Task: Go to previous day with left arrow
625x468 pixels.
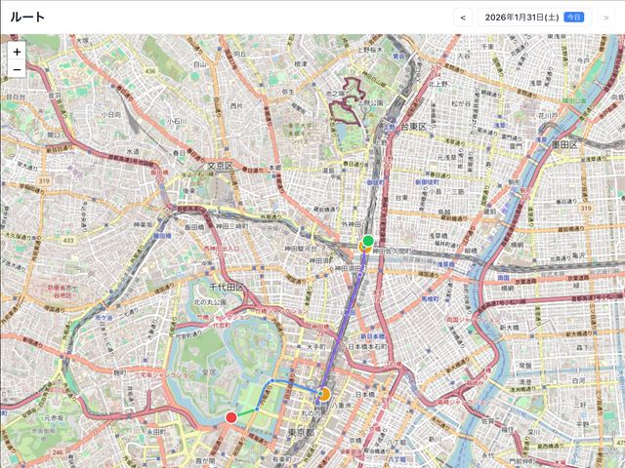Action: (x=464, y=17)
